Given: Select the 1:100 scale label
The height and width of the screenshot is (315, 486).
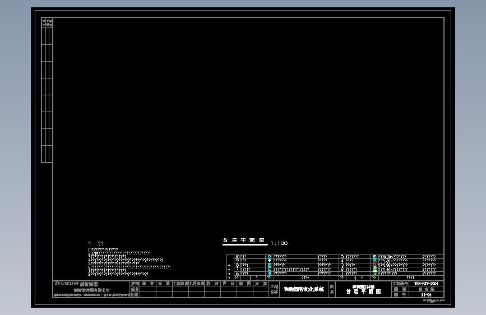Looking at the screenshot, I should click(x=279, y=243).
